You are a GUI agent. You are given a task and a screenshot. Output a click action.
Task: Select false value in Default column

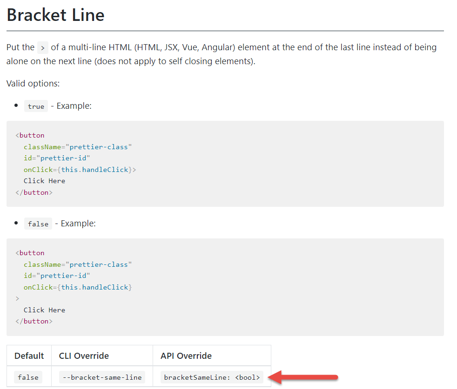click(28, 377)
